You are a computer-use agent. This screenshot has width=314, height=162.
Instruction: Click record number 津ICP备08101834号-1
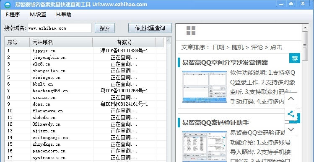coord(124,51)
